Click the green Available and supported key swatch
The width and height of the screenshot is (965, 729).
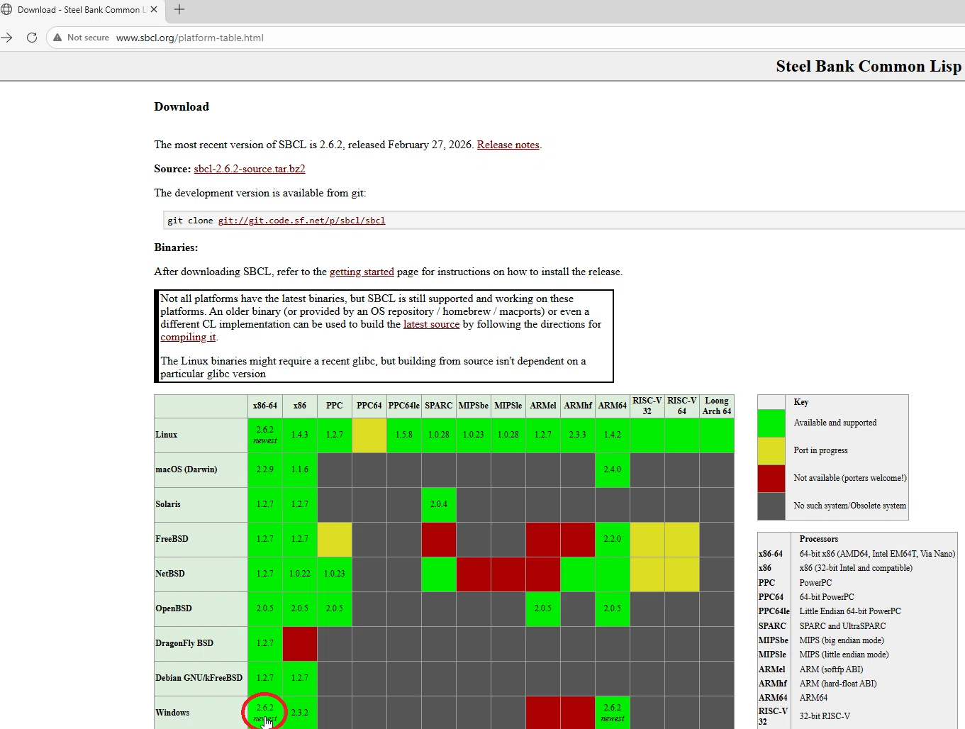tap(771, 423)
